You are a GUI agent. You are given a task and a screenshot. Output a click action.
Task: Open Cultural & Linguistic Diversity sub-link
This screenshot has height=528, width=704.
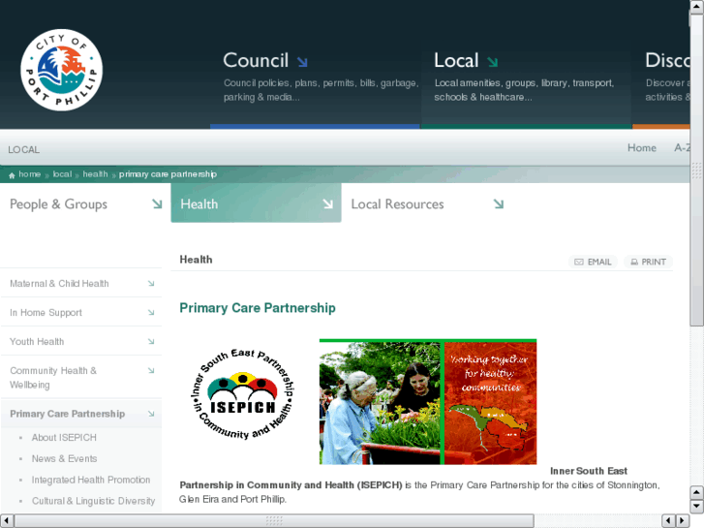[x=93, y=501]
